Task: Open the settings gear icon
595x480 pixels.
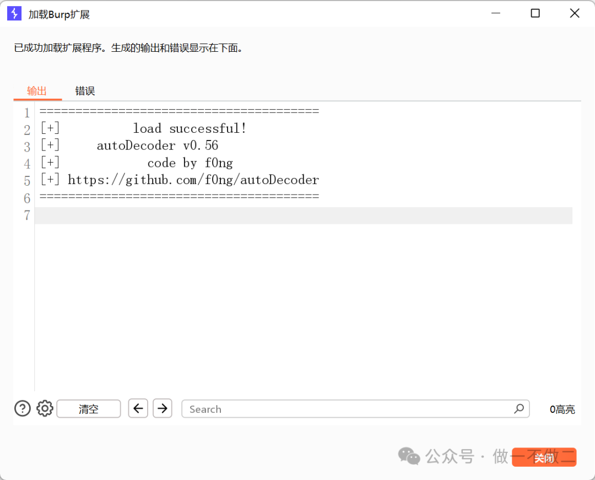Action: click(45, 408)
